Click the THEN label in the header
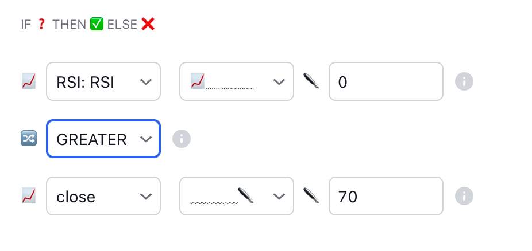Screen dimensions: 532x251 click(69, 25)
